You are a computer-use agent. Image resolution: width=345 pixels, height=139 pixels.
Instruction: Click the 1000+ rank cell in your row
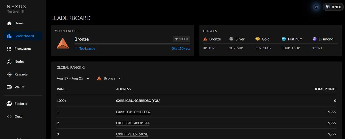click(61, 101)
